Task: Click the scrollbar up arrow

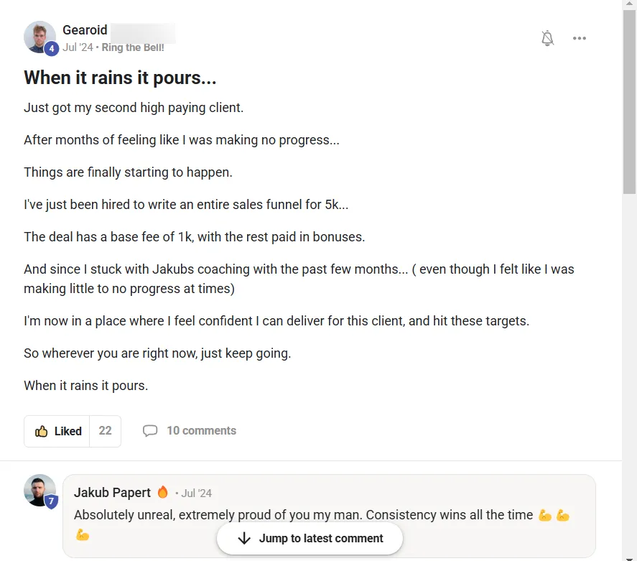Action: 629,4
